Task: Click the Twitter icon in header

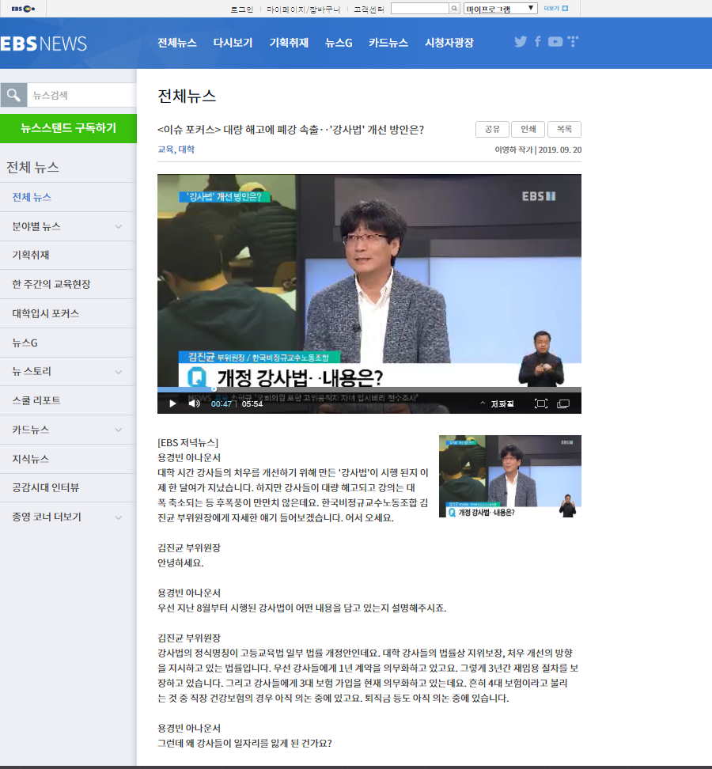Action: (x=521, y=42)
